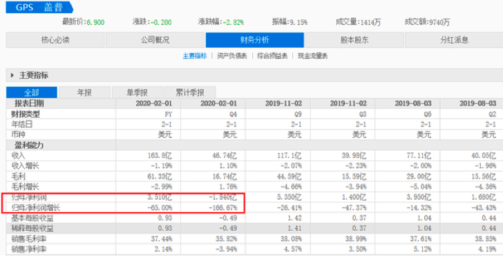Click the 盈利能力 section header
Viewport: 503px width, 257px height.
[29, 145]
